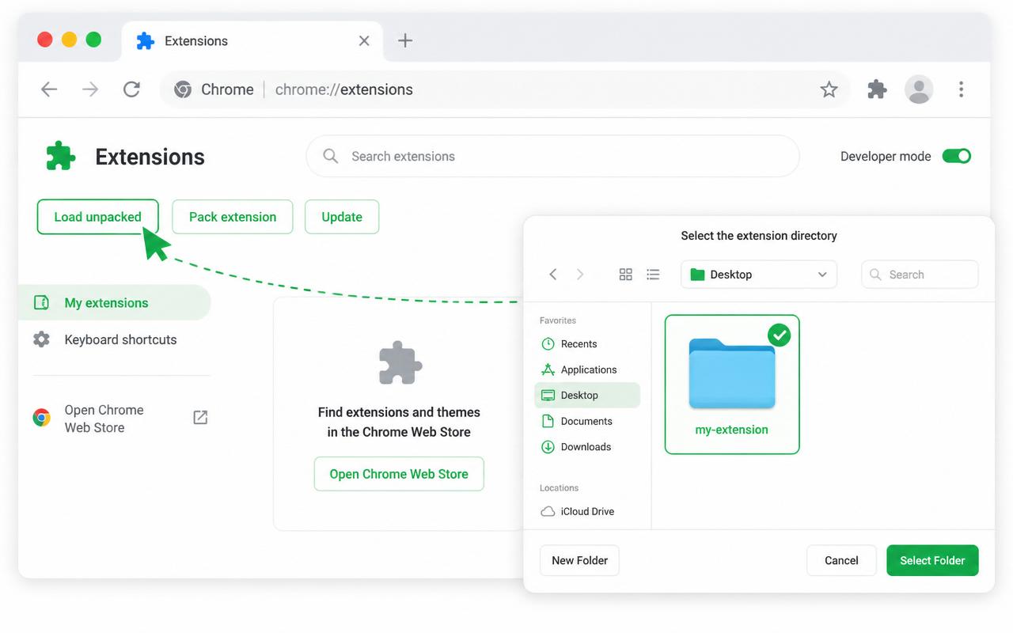Screen dimensions: 1013x633
Task: Select iCloud Drive under Locations
Action: point(587,511)
